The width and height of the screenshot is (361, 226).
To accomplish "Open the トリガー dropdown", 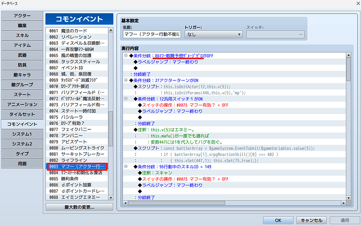I will (213, 34).
